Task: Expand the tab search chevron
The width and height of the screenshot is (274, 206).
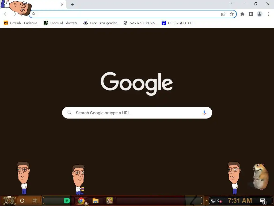Action: tap(231, 4)
